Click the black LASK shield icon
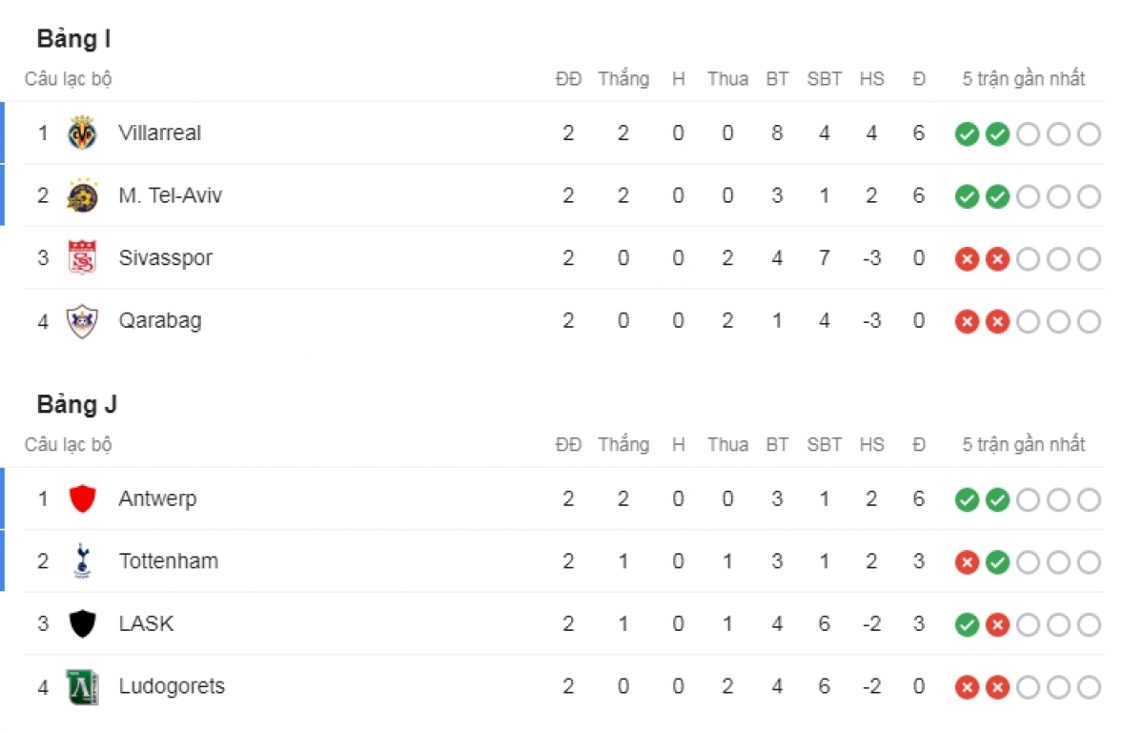This screenshot has width=1144, height=733. [x=82, y=624]
